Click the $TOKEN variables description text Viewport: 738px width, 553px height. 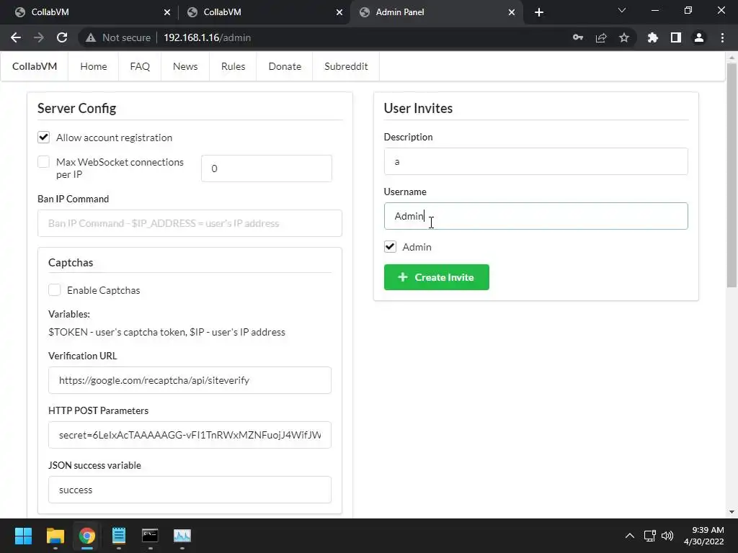[x=166, y=332]
